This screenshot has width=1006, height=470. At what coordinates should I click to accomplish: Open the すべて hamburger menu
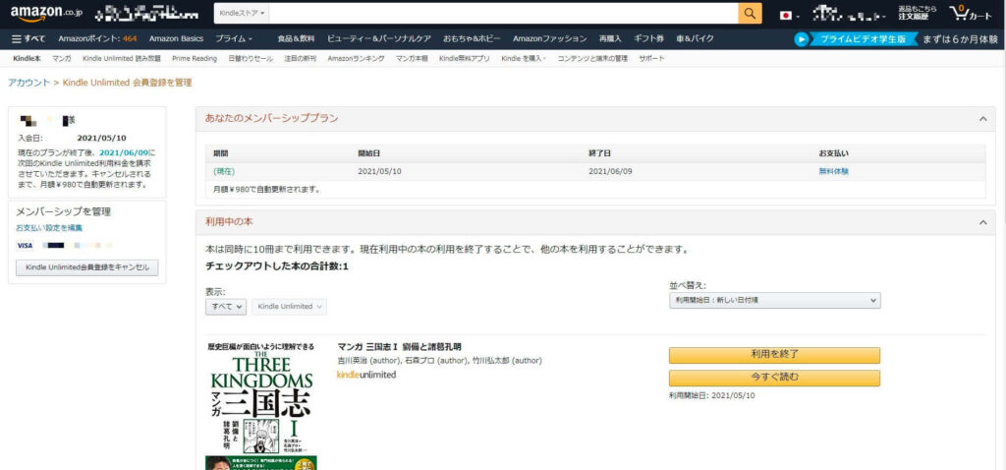point(28,39)
